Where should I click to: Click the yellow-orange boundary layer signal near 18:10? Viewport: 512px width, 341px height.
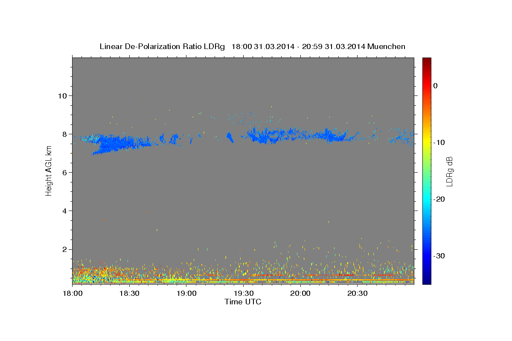coord(92,274)
